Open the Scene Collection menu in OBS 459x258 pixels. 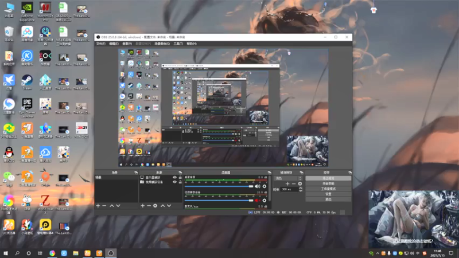(162, 44)
